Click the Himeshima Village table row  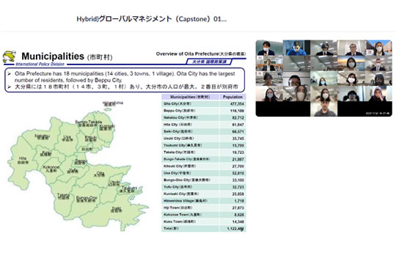tap(204, 201)
